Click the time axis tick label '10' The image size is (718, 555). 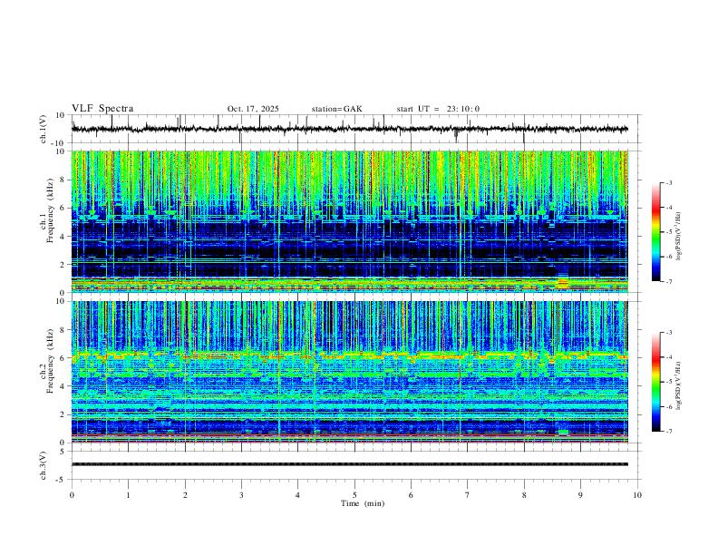point(637,495)
